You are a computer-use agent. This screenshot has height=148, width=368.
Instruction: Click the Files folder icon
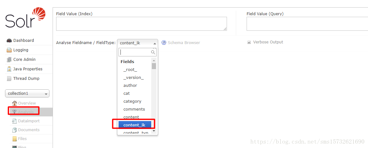(x=15, y=139)
